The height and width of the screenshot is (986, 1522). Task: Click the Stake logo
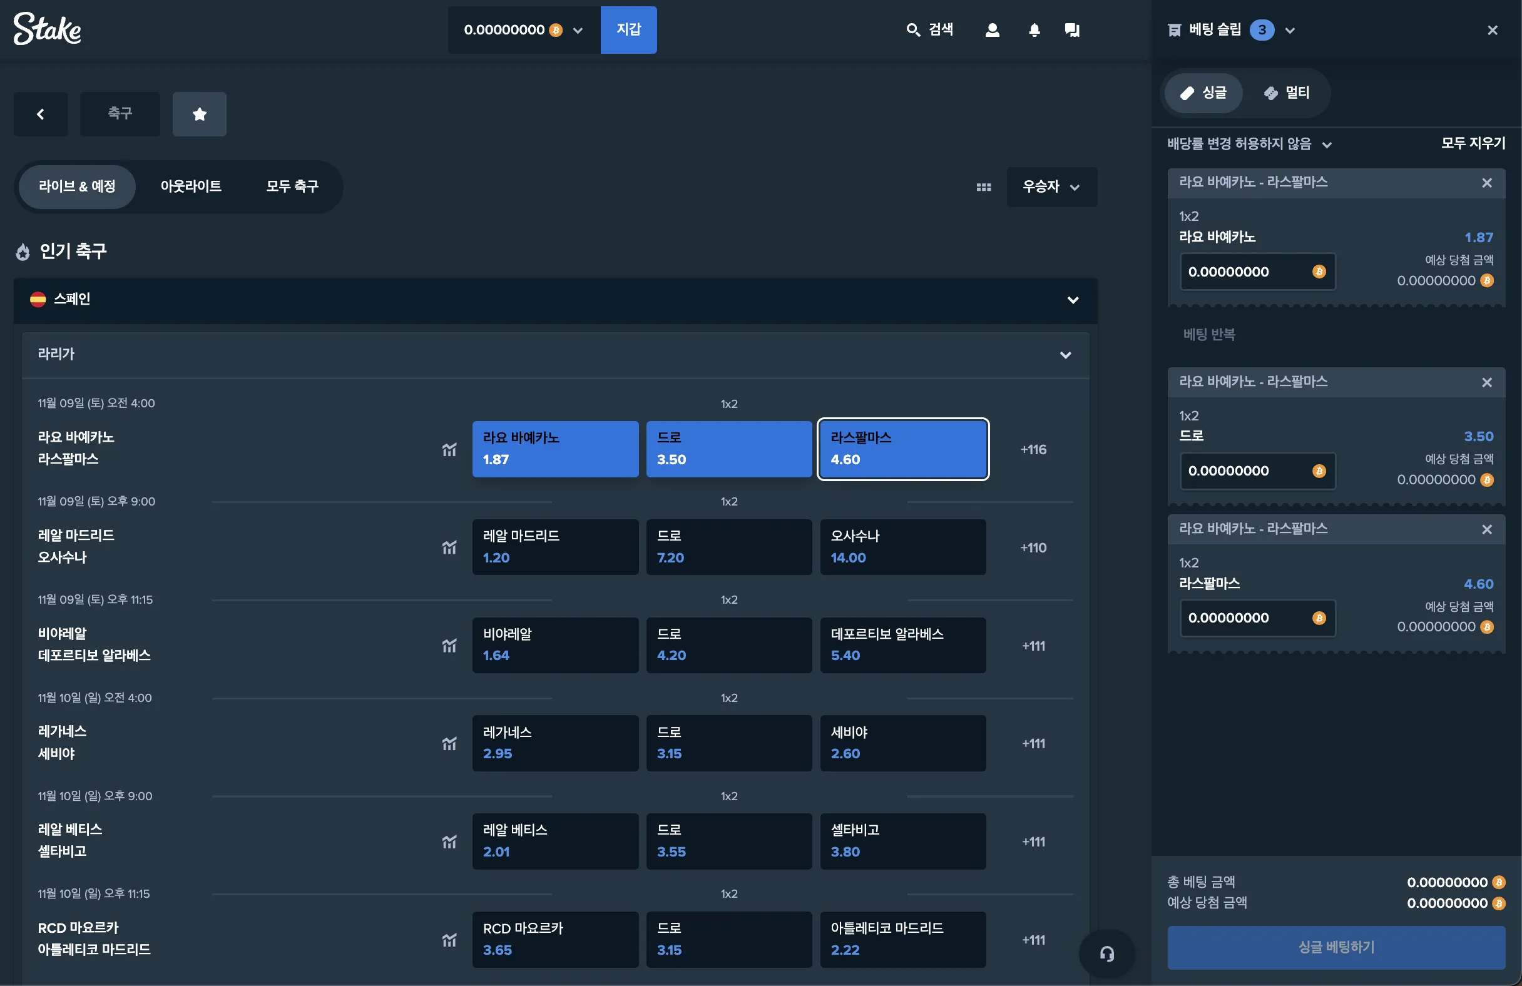pos(48,29)
